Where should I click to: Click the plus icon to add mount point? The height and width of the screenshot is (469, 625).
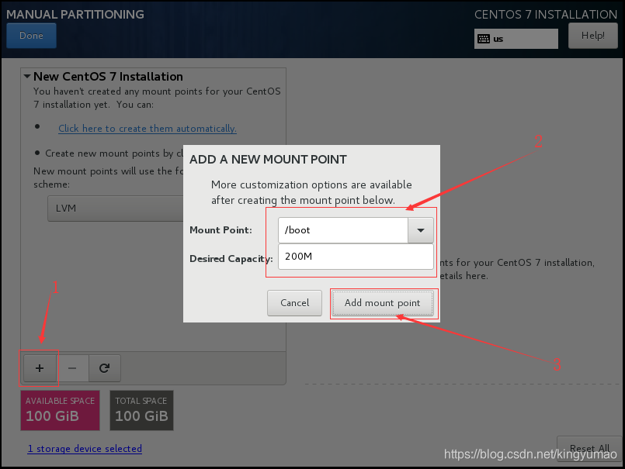click(40, 368)
